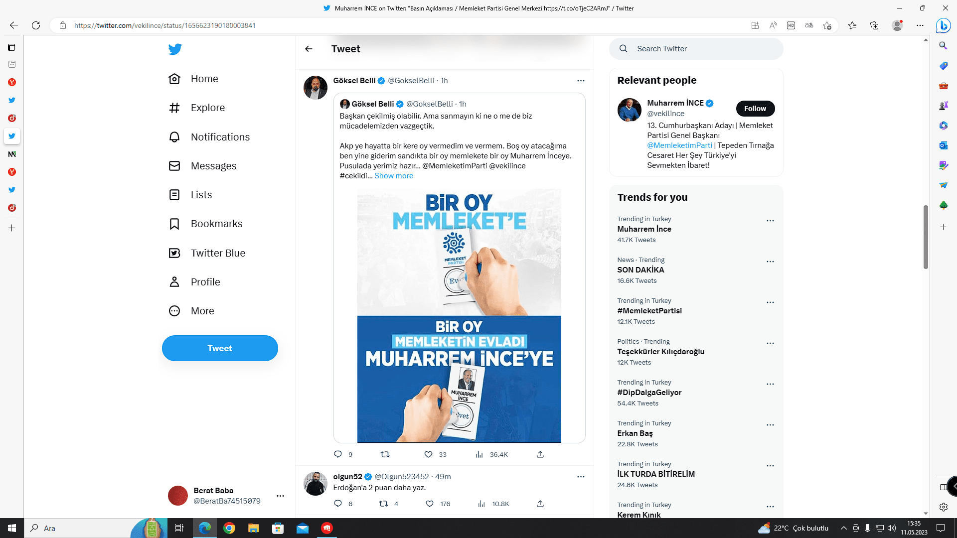The image size is (957, 538).
Task: Open more options for Muharrem İnce trend
Action: (x=770, y=221)
